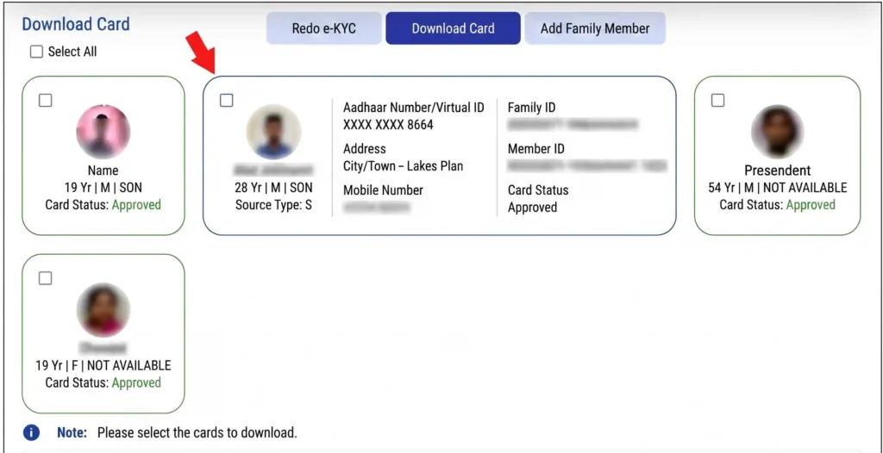Click the photo on the 19 Yr F card
The image size is (883, 453).
pyautogui.click(x=103, y=310)
